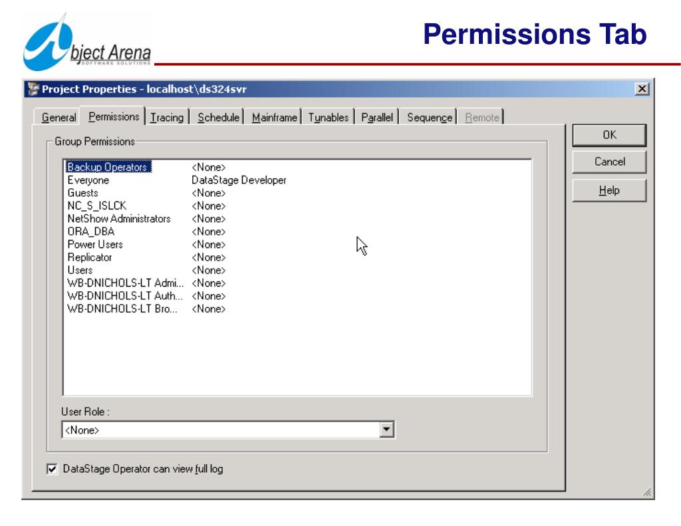
Task: Open Help for project properties
Action: coord(609,191)
